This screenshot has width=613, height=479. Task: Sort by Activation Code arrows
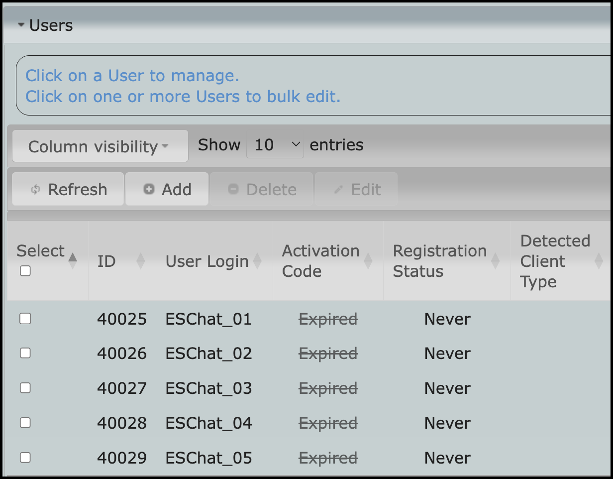(368, 261)
